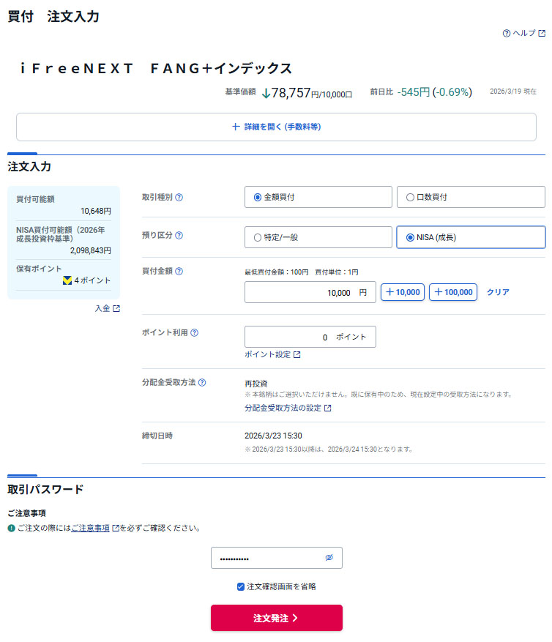Click the help icon beside 分配金受取方法

(202, 382)
